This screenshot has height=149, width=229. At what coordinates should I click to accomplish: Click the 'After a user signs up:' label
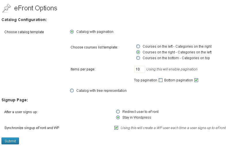(21, 112)
